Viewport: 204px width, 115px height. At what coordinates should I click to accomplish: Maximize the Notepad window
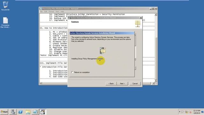click(153, 9)
